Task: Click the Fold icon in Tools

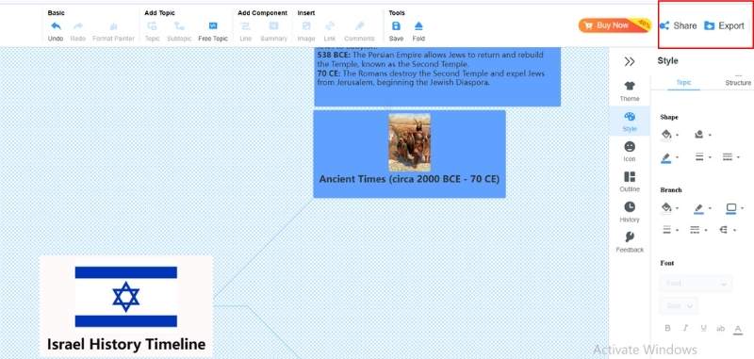Action: (418, 26)
